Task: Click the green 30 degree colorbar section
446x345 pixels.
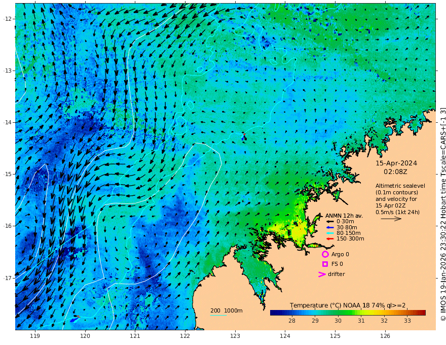Action: click(x=339, y=313)
